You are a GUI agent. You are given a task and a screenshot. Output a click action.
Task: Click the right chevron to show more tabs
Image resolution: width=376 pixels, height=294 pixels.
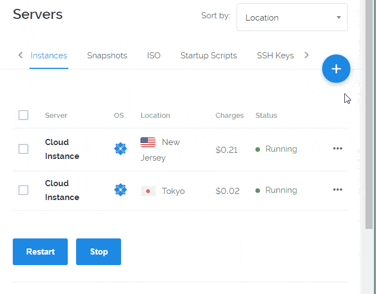307,56
